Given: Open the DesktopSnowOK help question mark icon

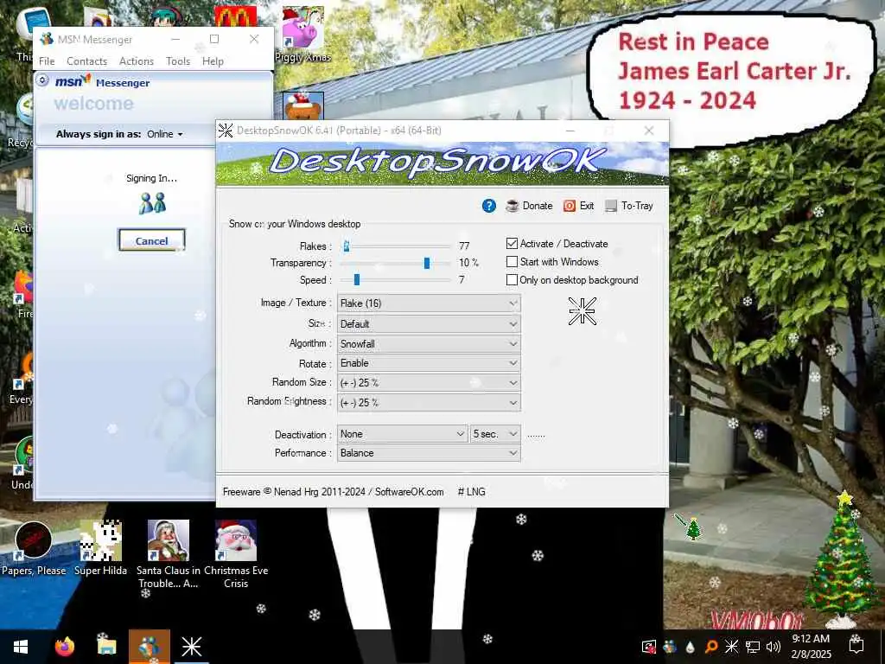Looking at the screenshot, I should click(x=489, y=206).
